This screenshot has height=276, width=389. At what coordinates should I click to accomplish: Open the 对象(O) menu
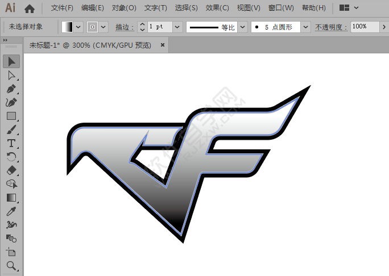click(124, 8)
